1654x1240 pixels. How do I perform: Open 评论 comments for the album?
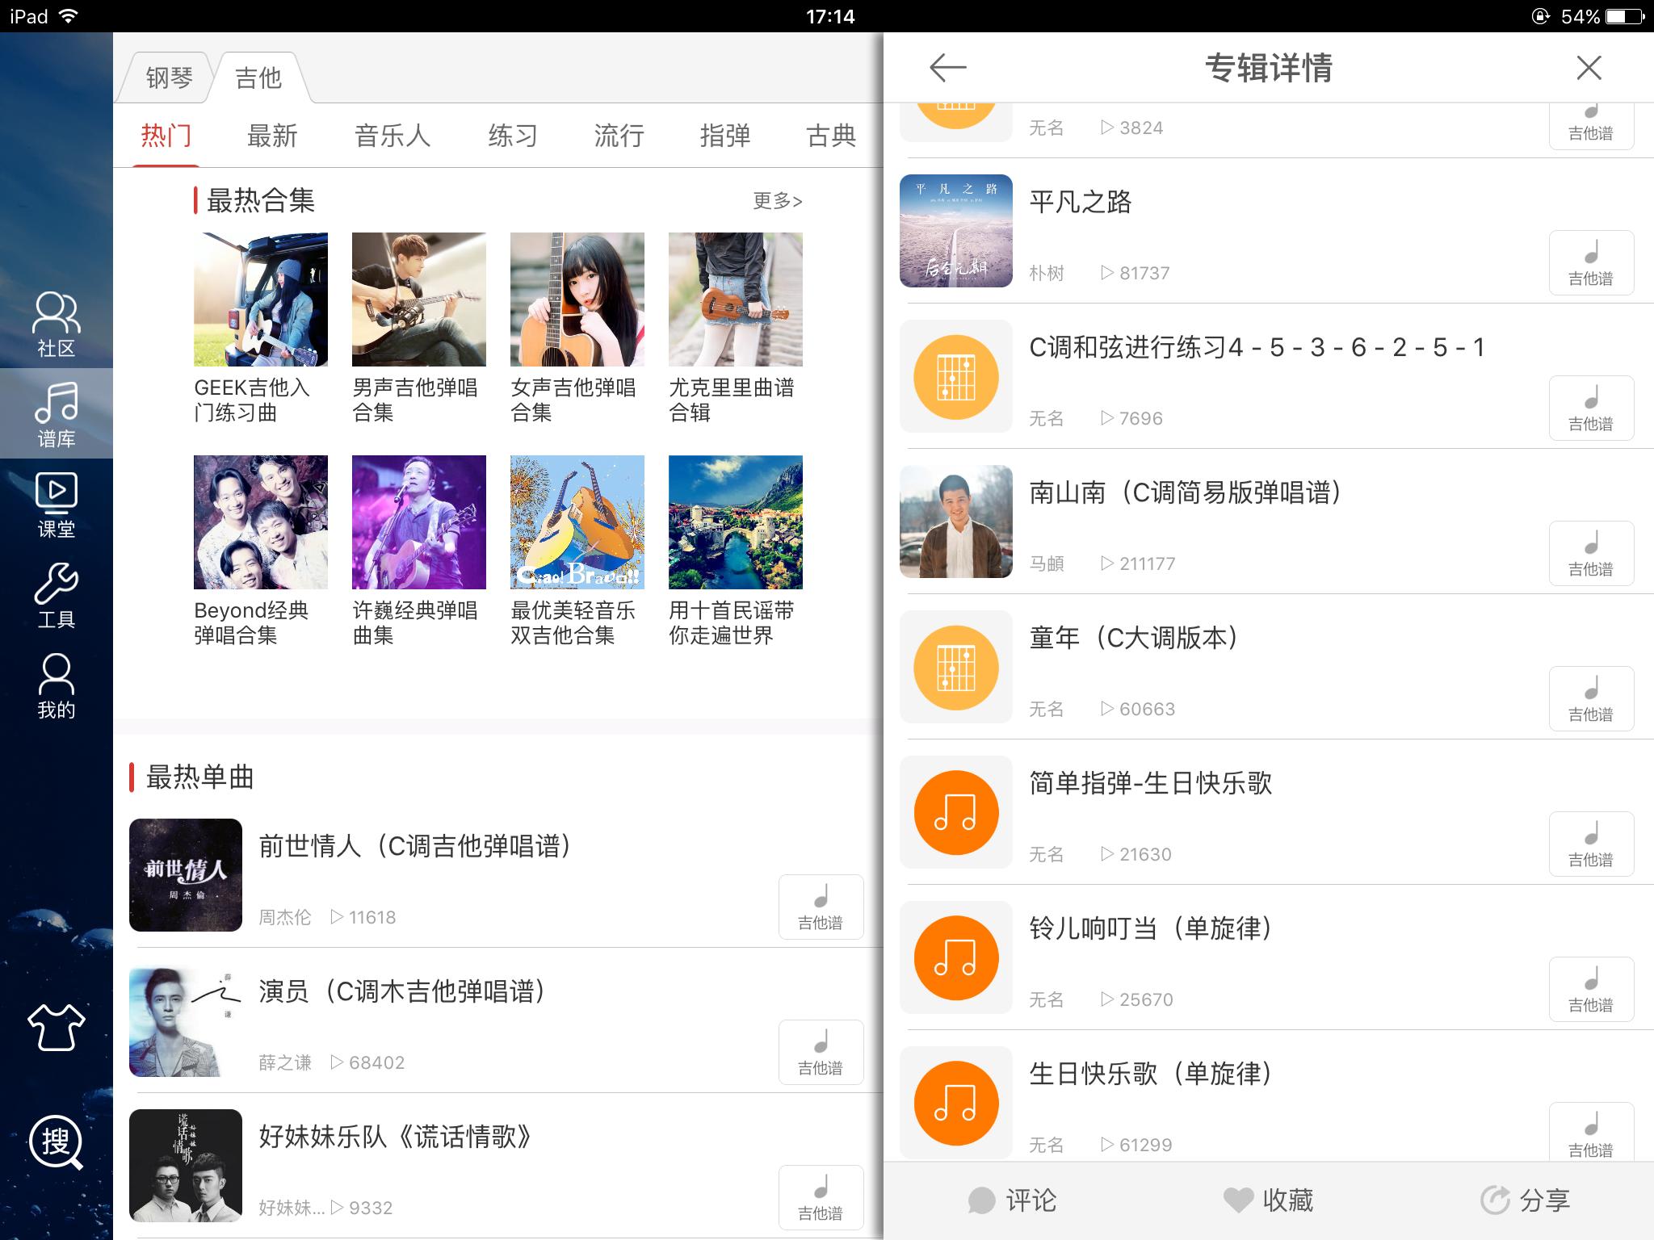coord(1014,1200)
